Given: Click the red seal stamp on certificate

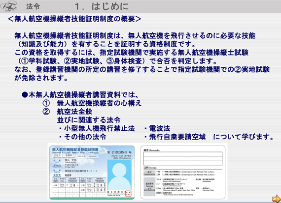Looking at the screenshot, I should 129,193.
